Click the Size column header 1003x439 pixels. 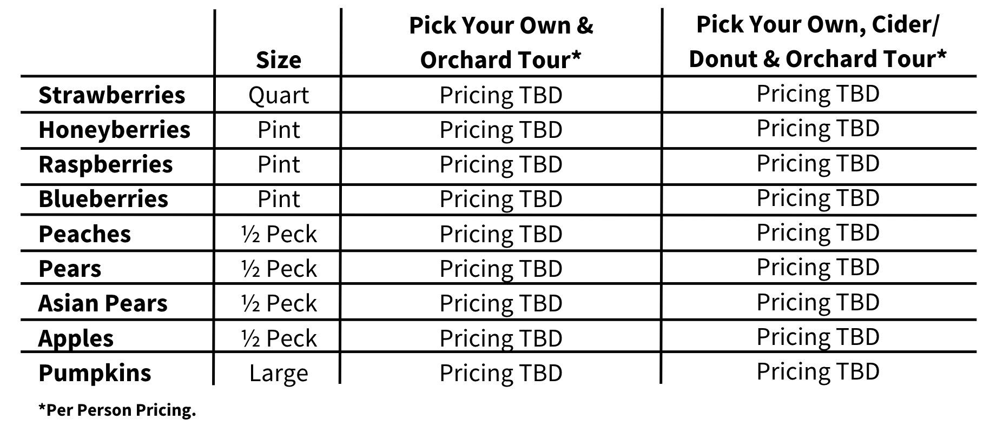pyautogui.click(x=278, y=59)
